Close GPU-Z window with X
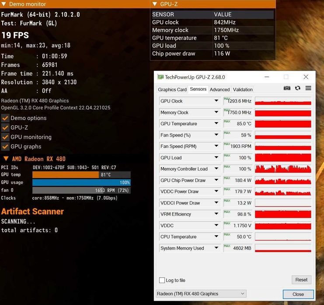This screenshot has width=324, height=305. 306,77
